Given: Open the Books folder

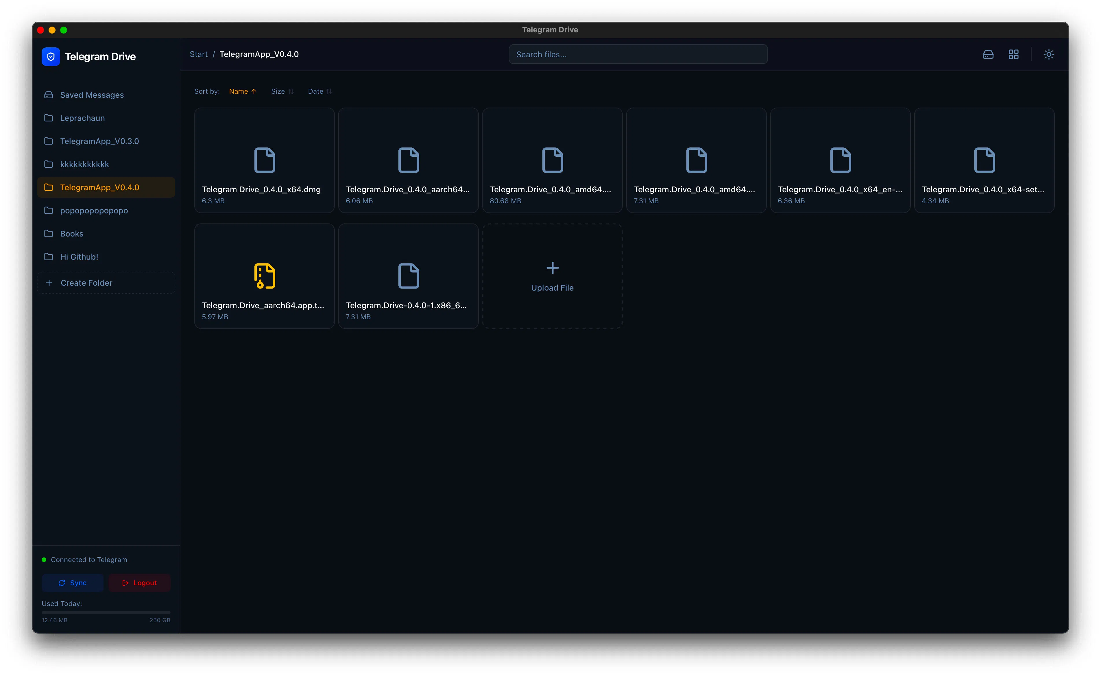Looking at the screenshot, I should 106,234.
